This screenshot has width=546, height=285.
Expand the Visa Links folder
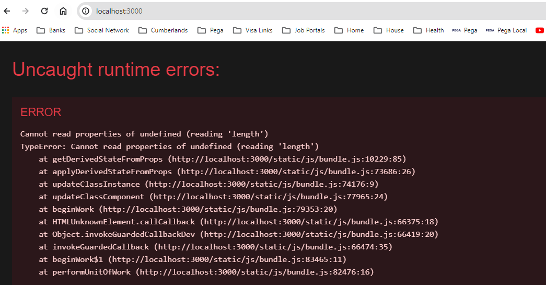pyautogui.click(x=253, y=30)
